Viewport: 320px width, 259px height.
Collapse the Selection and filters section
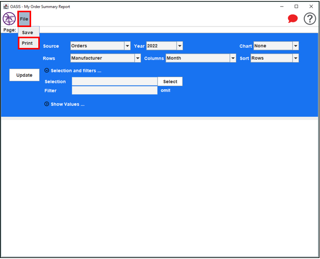[47, 70]
